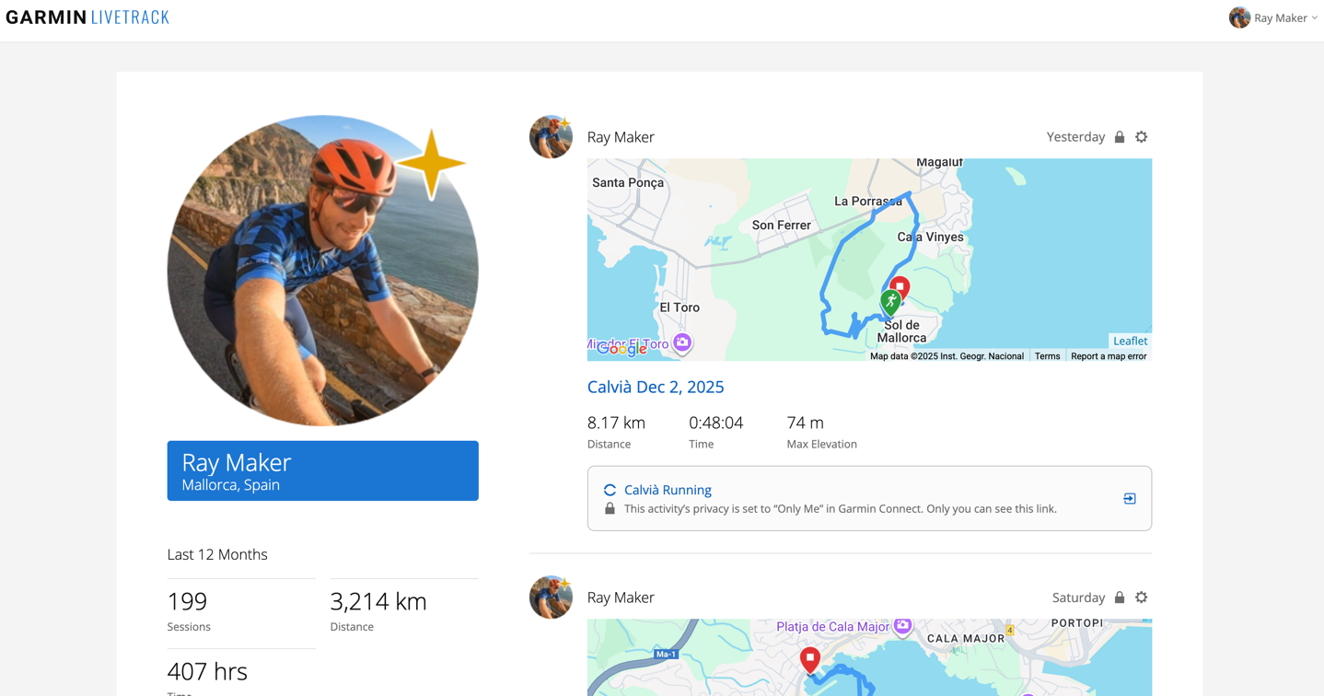Click the lock icon on Yesterday's activity
Viewport: 1324px width, 696px height.
[x=1120, y=137]
